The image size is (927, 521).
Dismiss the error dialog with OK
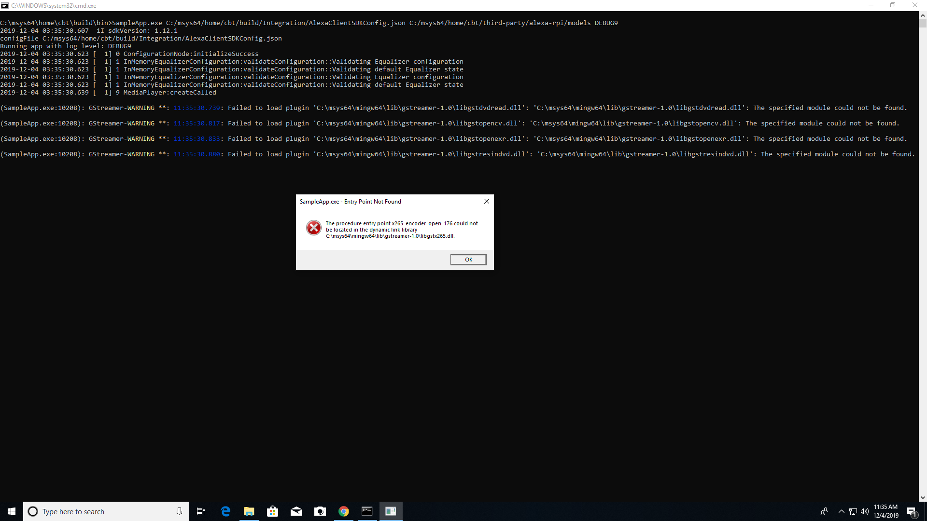[x=468, y=259]
